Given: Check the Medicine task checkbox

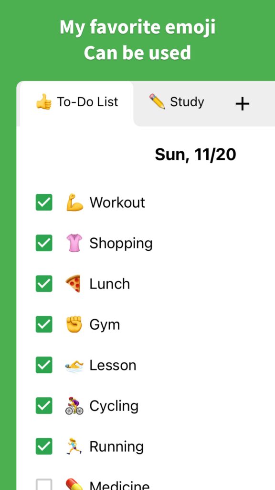Looking at the screenshot, I should [x=44, y=484].
